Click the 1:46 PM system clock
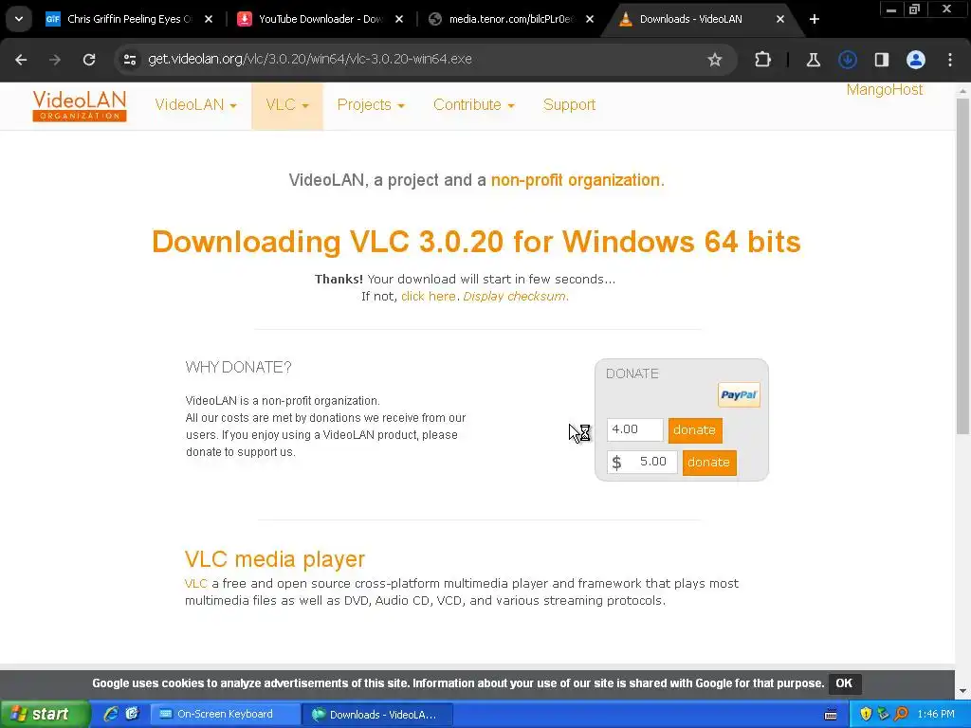The width and height of the screenshot is (971, 728). pyautogui.click(x=936, y=715)
